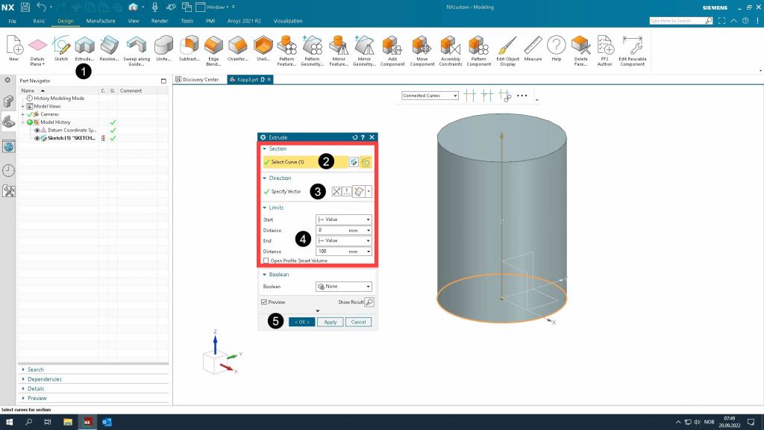
Task: Cancel the Extrude dialog
Action: pyautogui.click(x=358, y=322)
